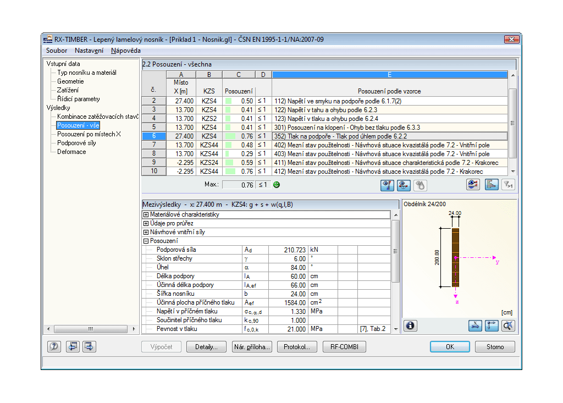
Task: Click results table scroll up arrow
Action: pyautogui.click(x=513, y=75)
